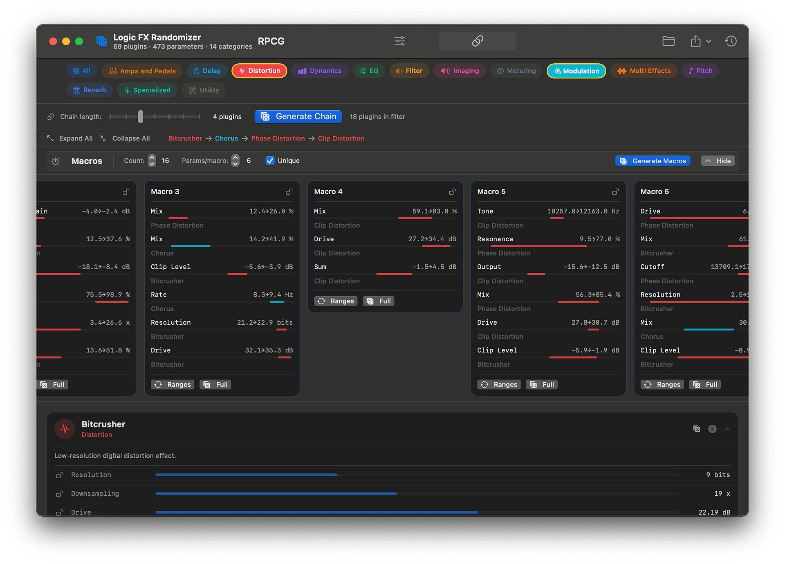The height and width of the screenshot is (564, 785).
Task: Select the Specialized category
Action: pyautogui.click(x=147, y=90)
